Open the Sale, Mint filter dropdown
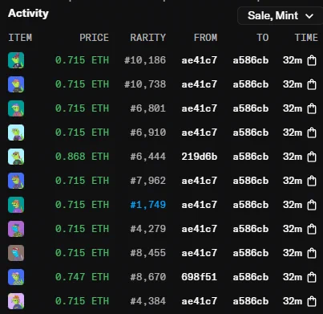 click(280, 15)
